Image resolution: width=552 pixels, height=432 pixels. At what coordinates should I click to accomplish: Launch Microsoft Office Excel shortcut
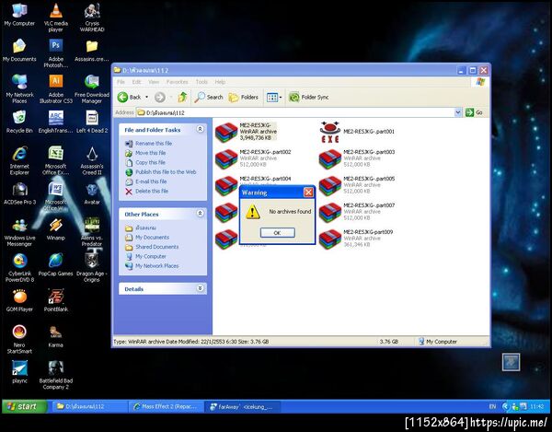55,160
